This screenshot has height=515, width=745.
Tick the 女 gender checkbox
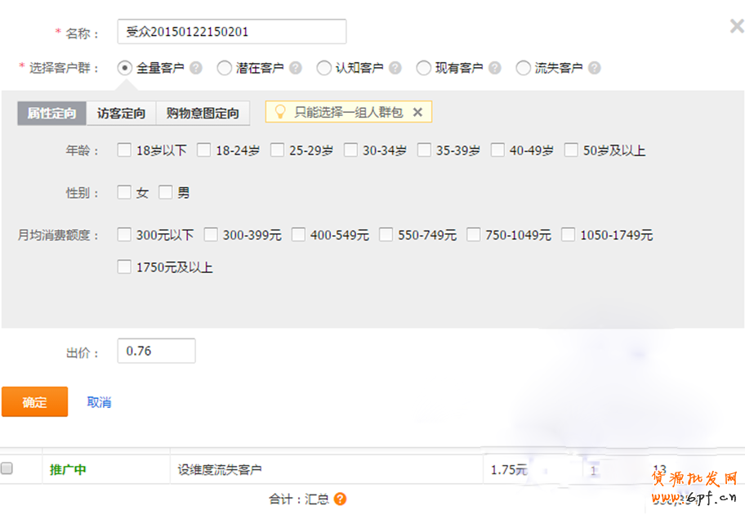pyautogui.click(x=125, y=193)
